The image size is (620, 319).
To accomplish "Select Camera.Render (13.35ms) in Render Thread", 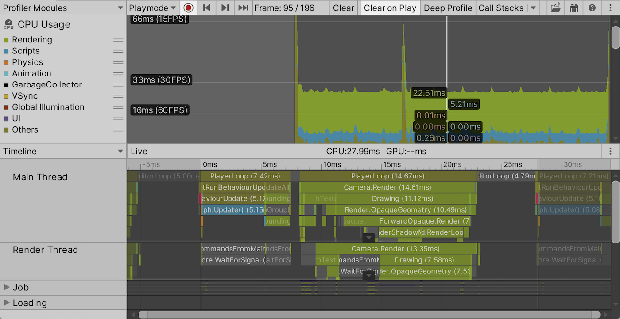I will pos(395,249).
